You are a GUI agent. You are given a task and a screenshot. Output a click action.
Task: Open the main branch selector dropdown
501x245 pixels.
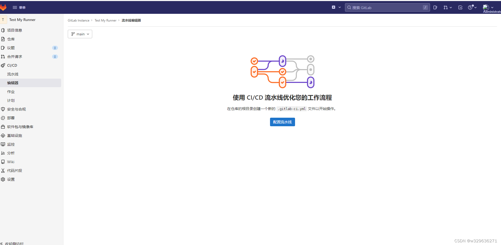pos(80,34)
